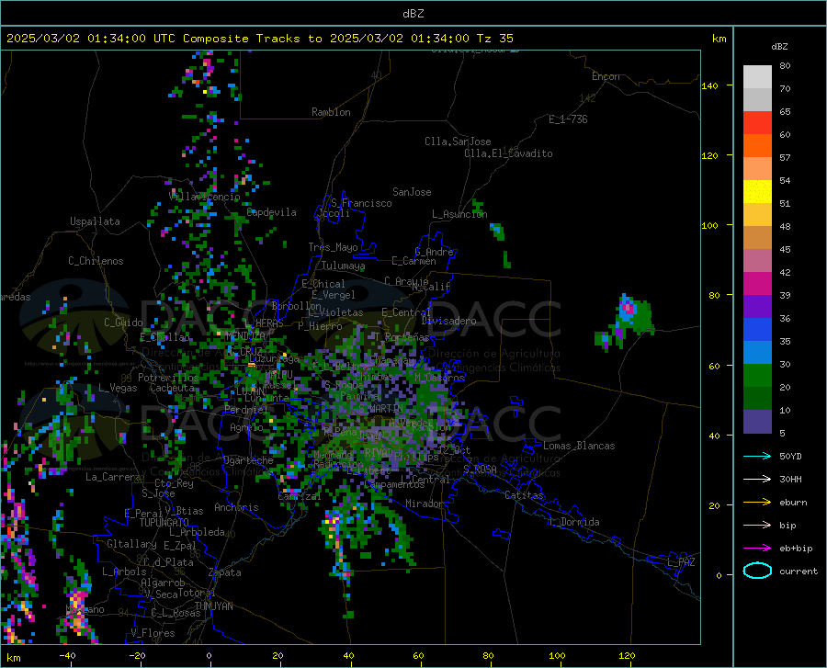Click the TUNUYAN map label
827x668 pixels.
click(213, 606)
